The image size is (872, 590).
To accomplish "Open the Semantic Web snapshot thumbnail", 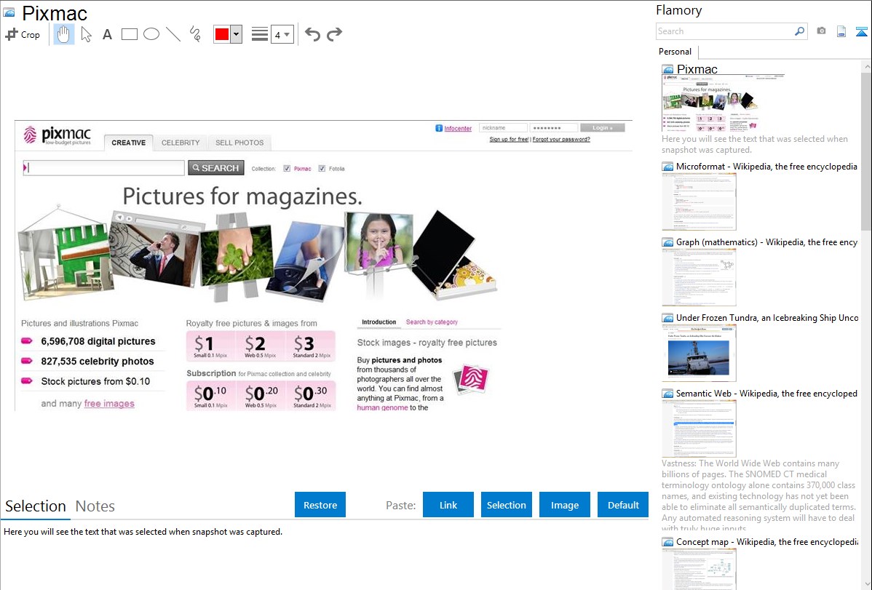I will pyautogui.click(x=699, y=428).
